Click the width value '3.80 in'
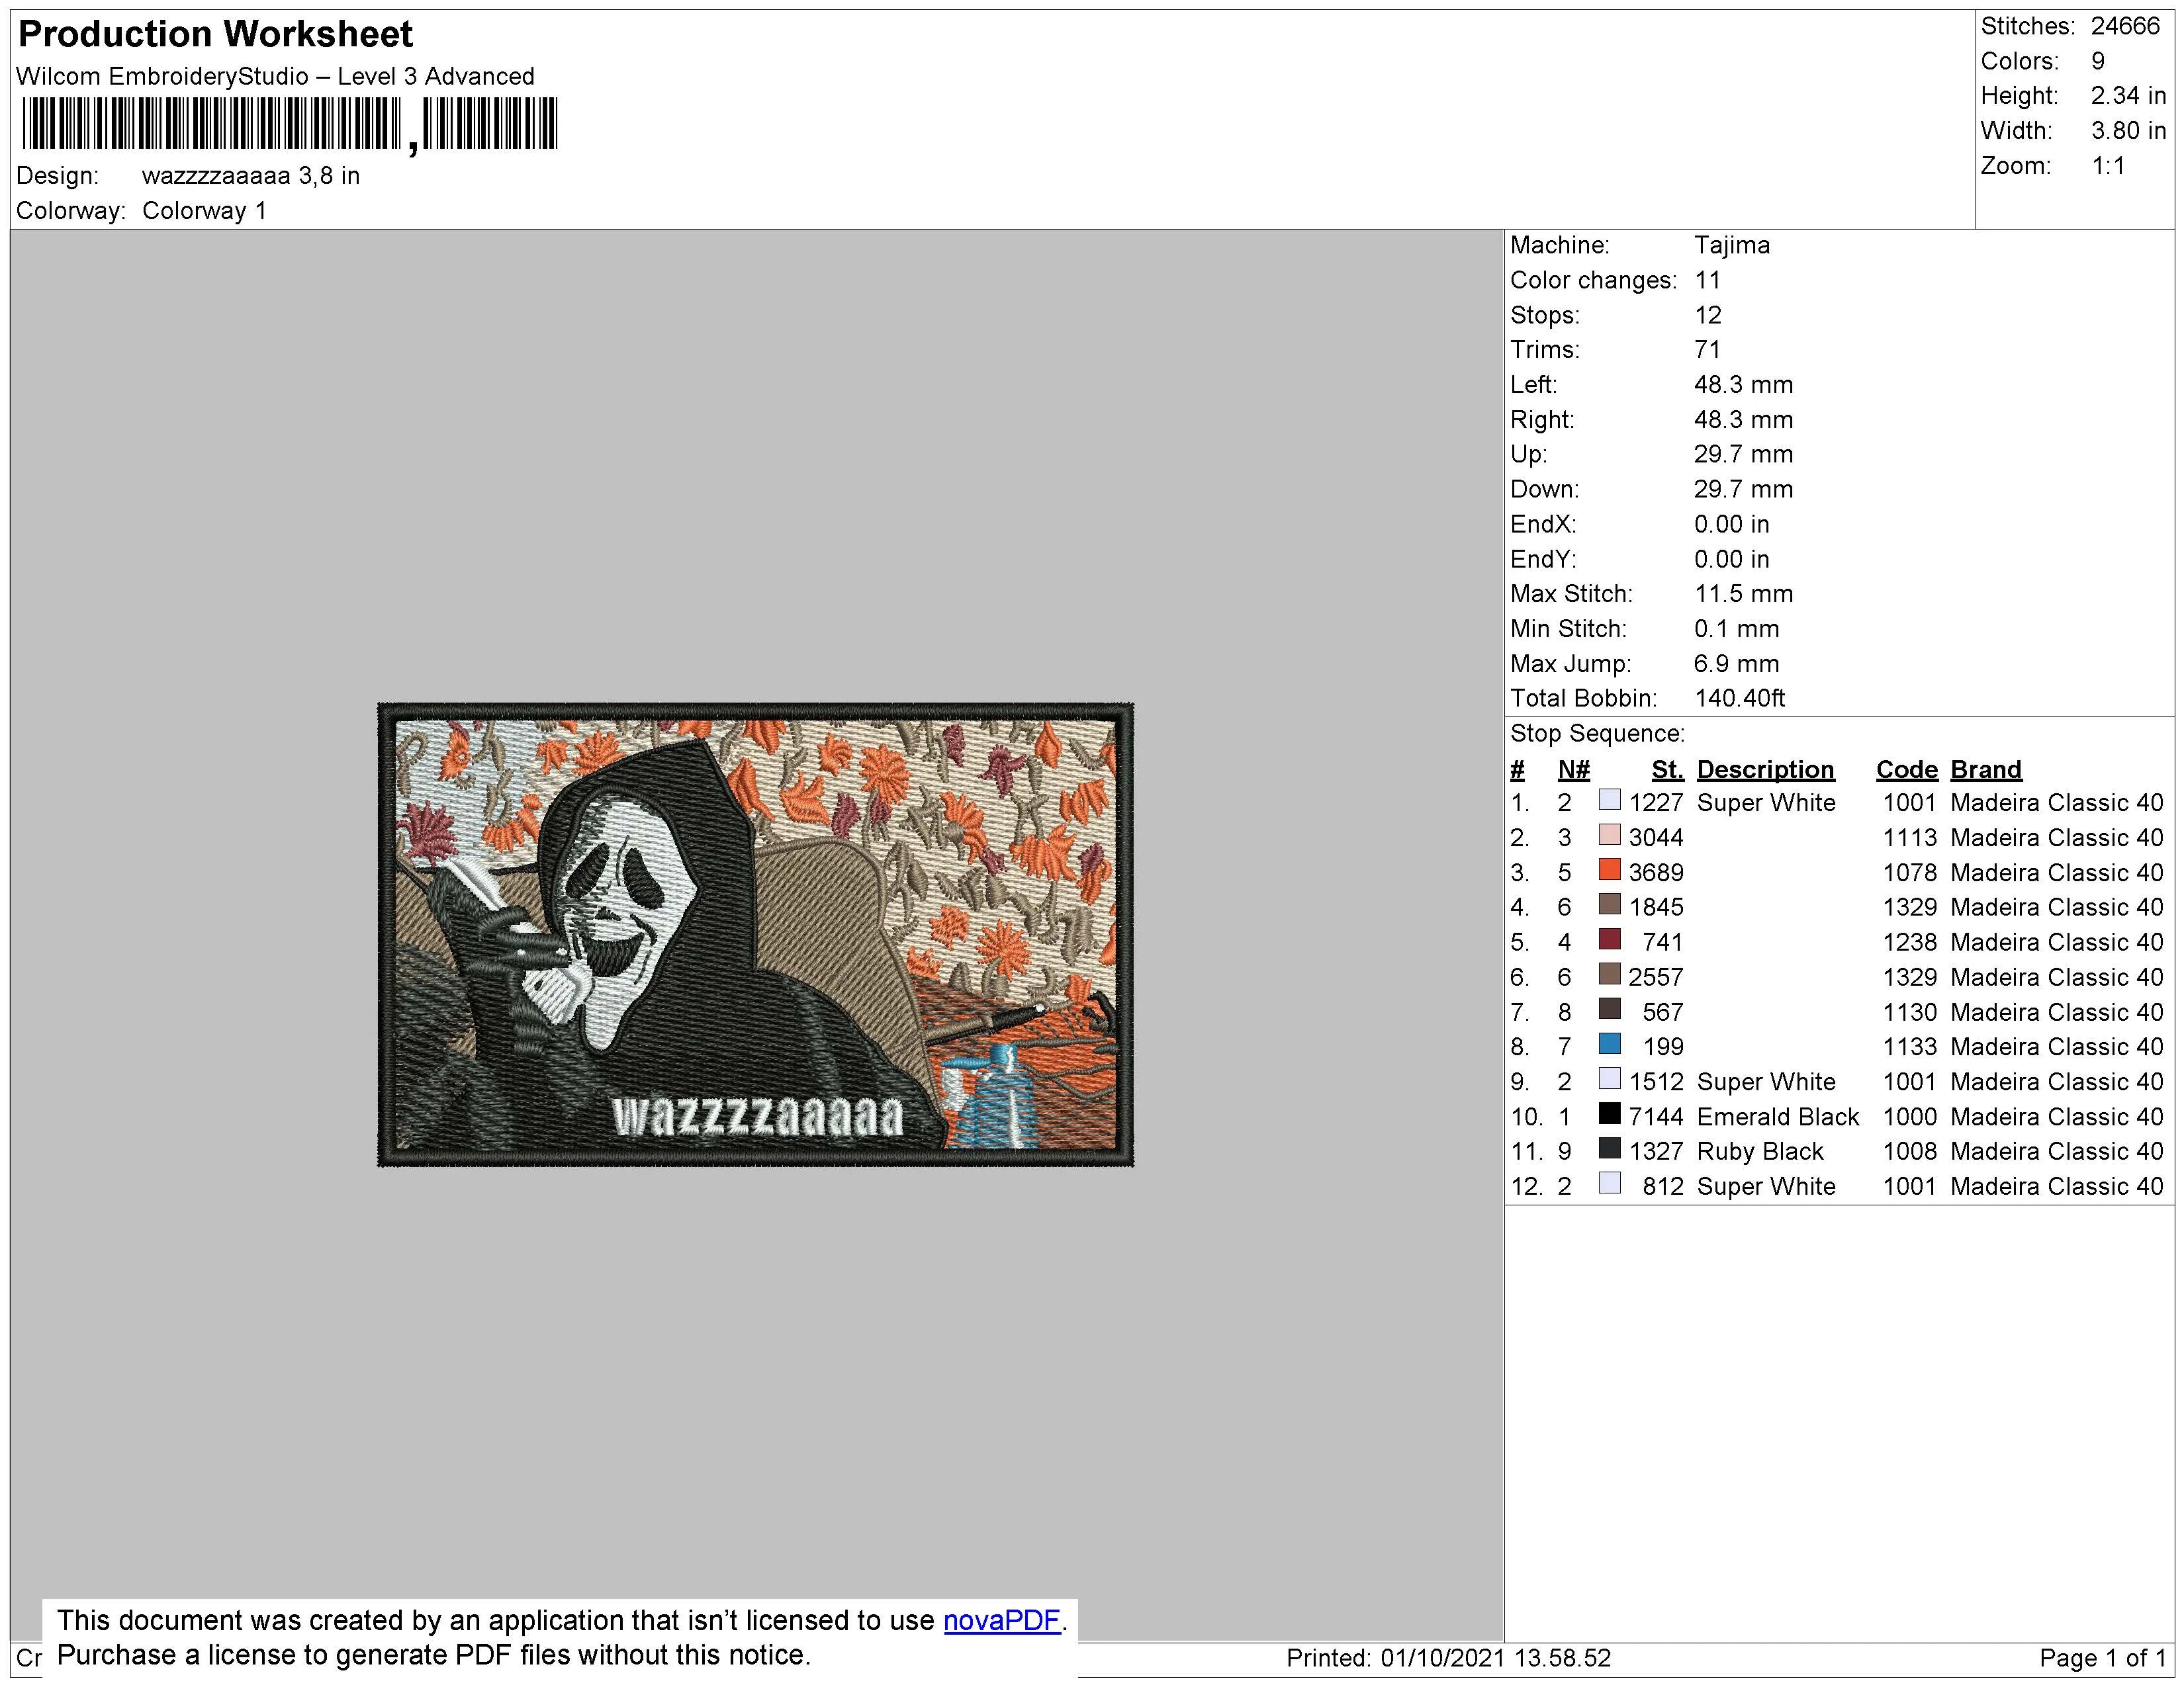The height and width of the screenshot is (1687, 2184). (2128, 131)
